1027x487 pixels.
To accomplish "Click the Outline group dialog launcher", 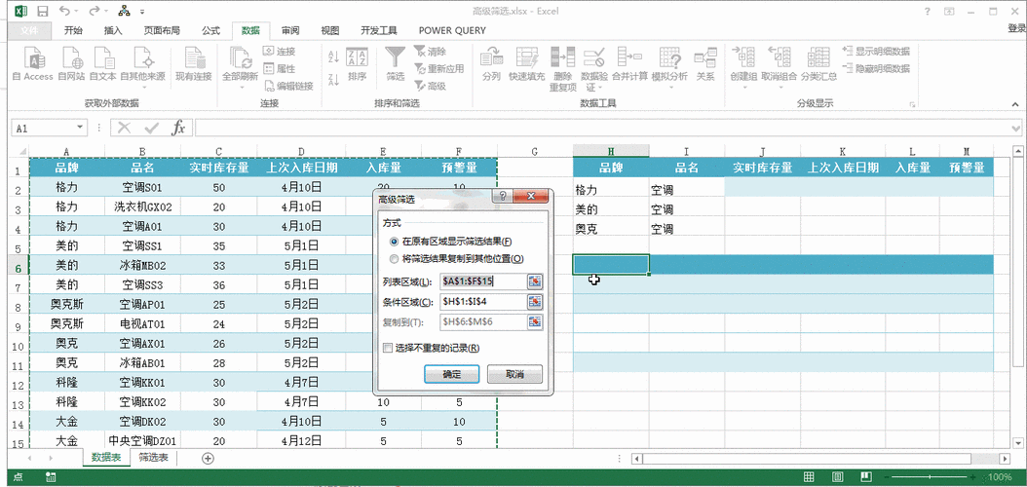I will pos(911,105).
